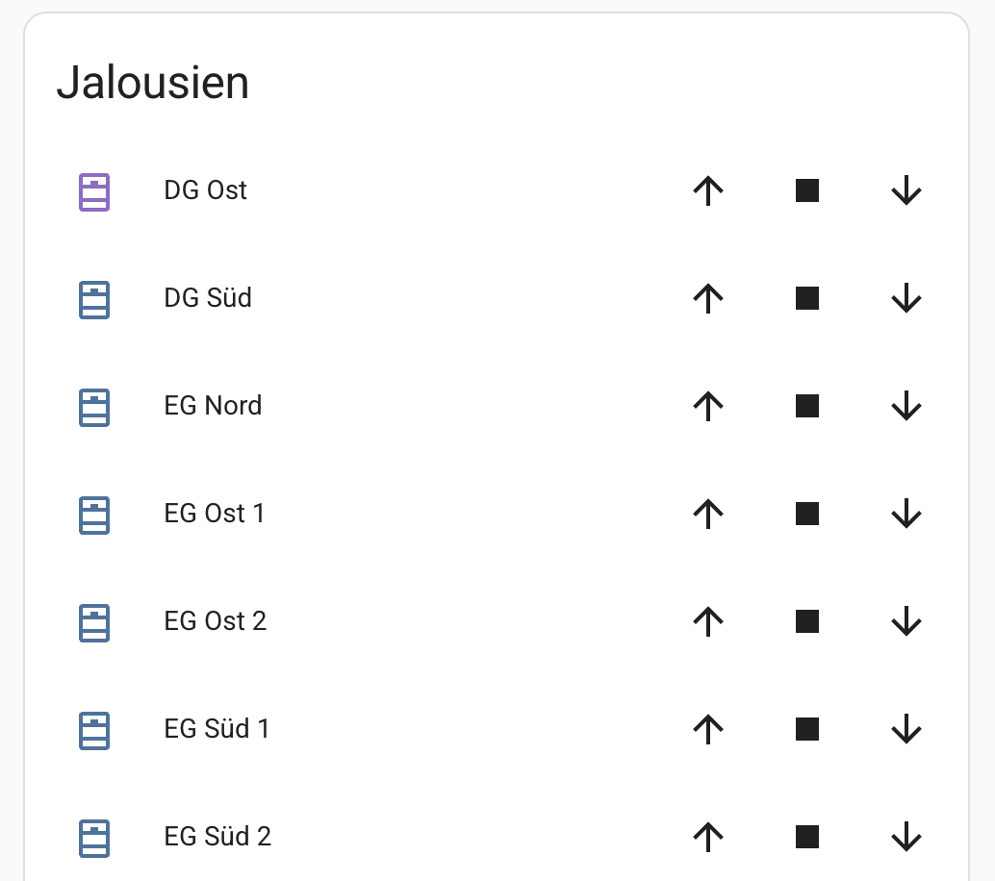995x881 pixels.
Task: Select the DG Ost entity name
Action: click(x=205, y=190)
